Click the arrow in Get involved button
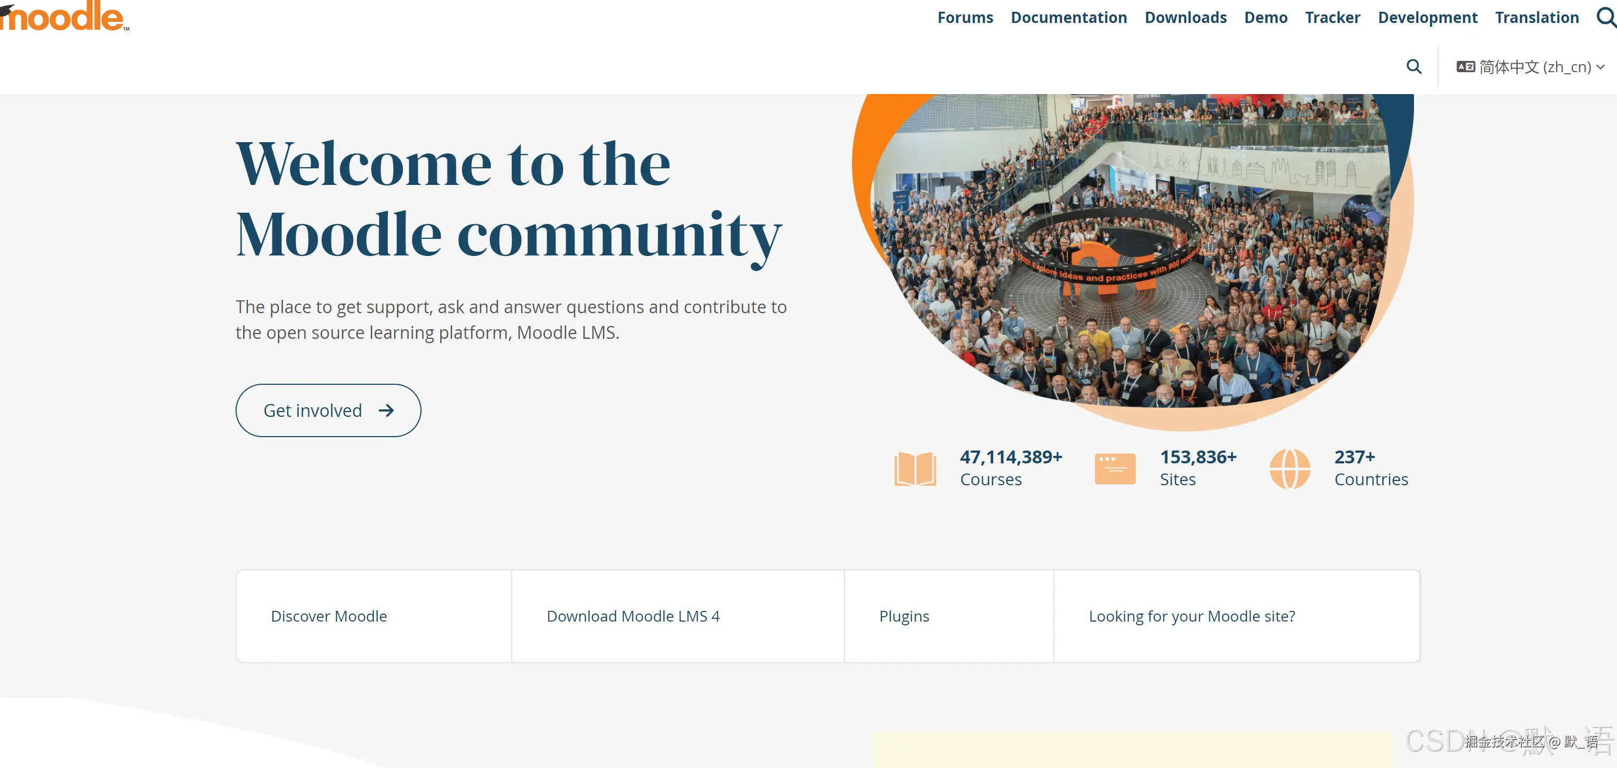Image resolution: width=1617 pixels, height=768 pixels. click(386, 410)
